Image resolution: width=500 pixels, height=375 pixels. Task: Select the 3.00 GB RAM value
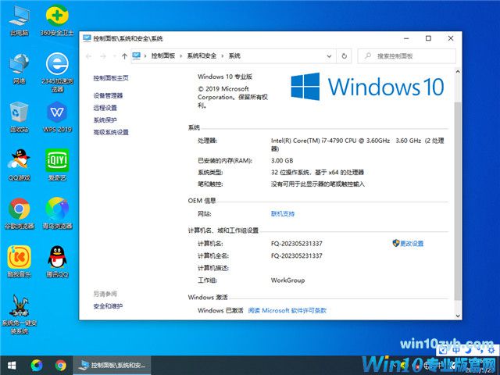282,160
